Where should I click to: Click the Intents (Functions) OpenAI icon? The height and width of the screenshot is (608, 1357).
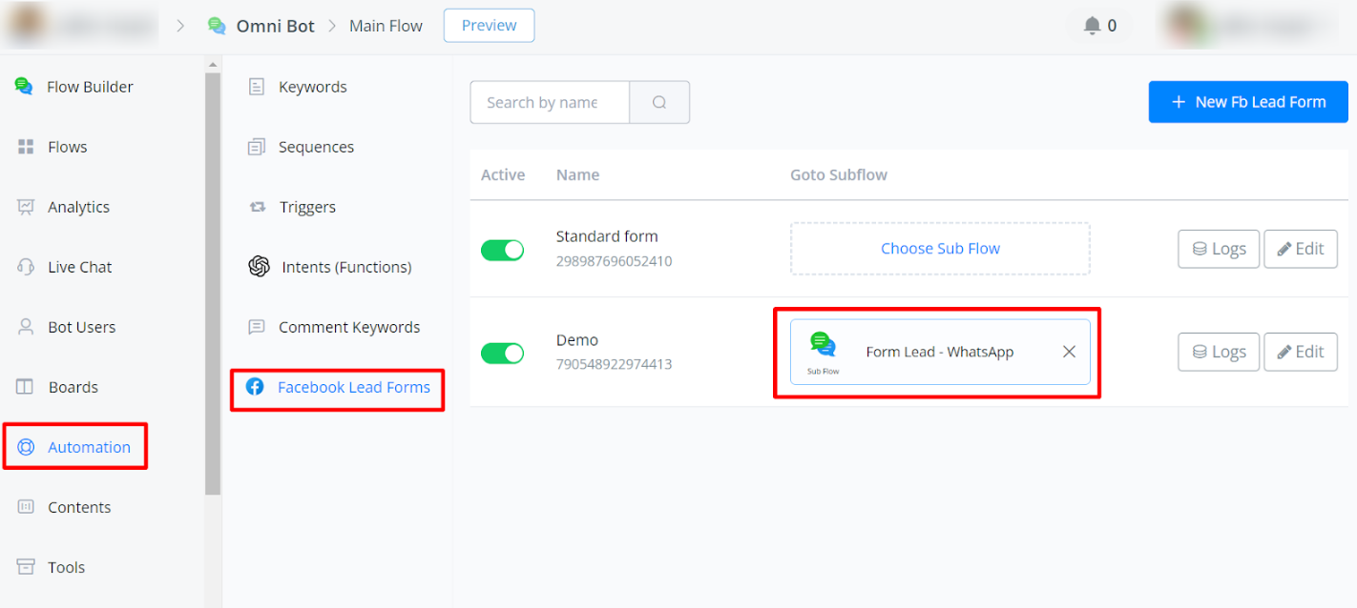259,267
